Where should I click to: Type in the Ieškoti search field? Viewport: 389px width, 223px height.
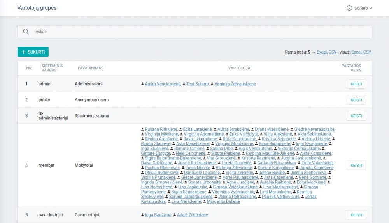point(194,32)
